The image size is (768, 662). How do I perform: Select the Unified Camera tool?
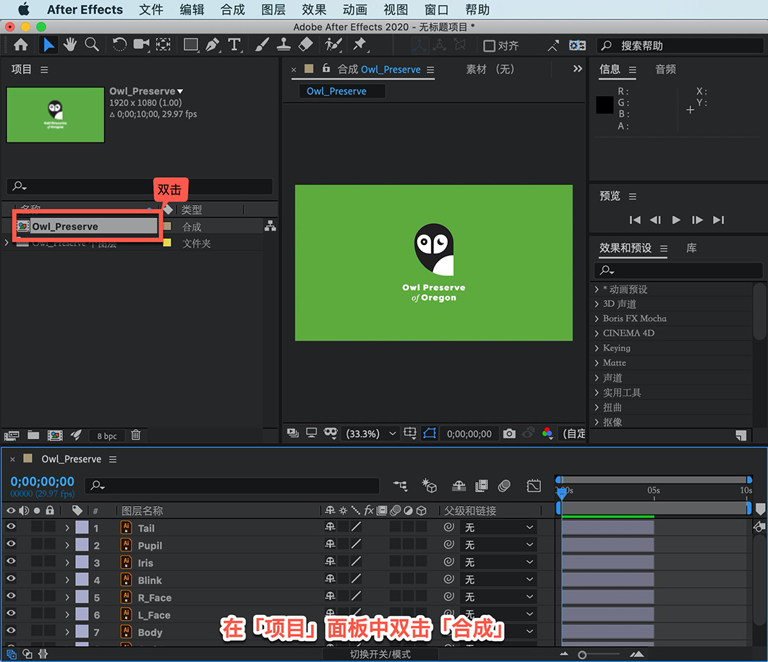click(x=142, y=45)
